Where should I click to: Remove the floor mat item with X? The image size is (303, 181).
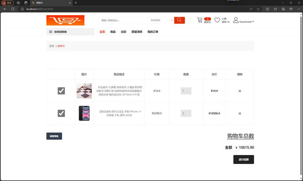(x=240, y=91)
